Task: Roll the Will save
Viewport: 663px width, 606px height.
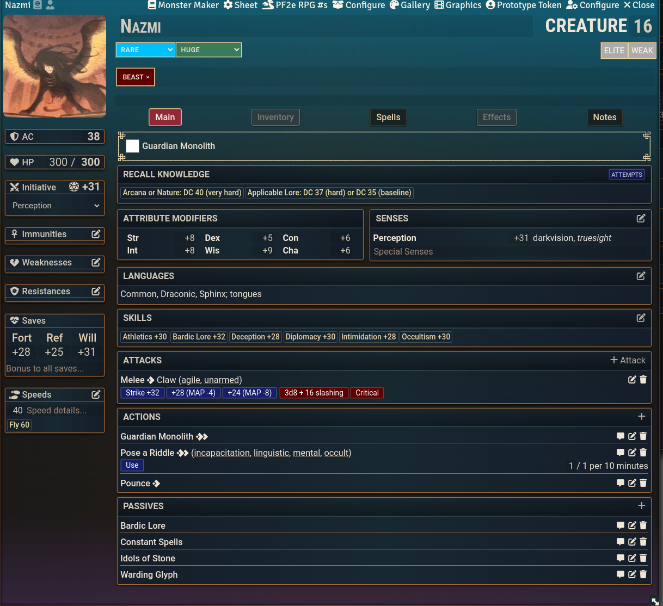Action: coord(87,338)
